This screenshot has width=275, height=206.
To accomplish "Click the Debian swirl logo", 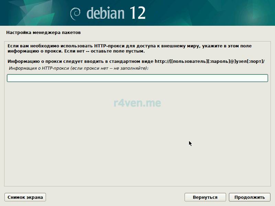I will (x=76, y=13).
